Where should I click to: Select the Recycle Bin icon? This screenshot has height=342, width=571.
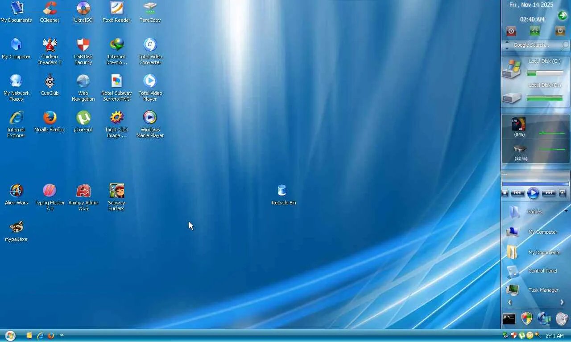(x=284, y=195)
